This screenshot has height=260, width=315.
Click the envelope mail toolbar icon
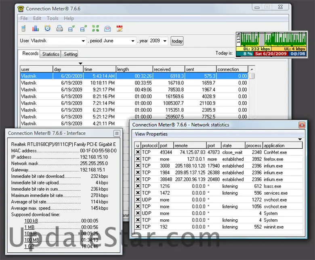107,29
